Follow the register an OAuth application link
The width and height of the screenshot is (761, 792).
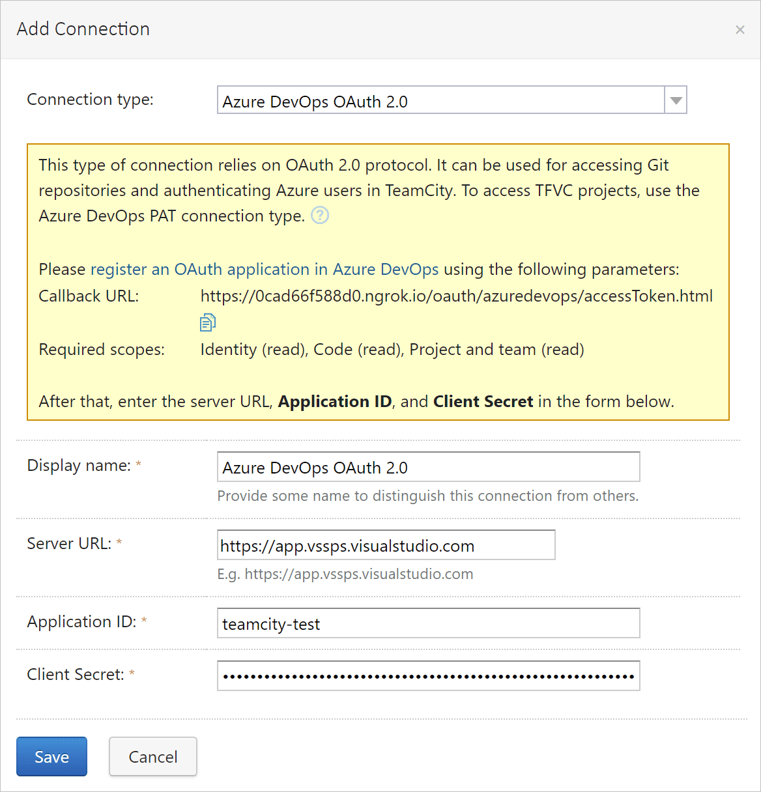tap(265, 269)
